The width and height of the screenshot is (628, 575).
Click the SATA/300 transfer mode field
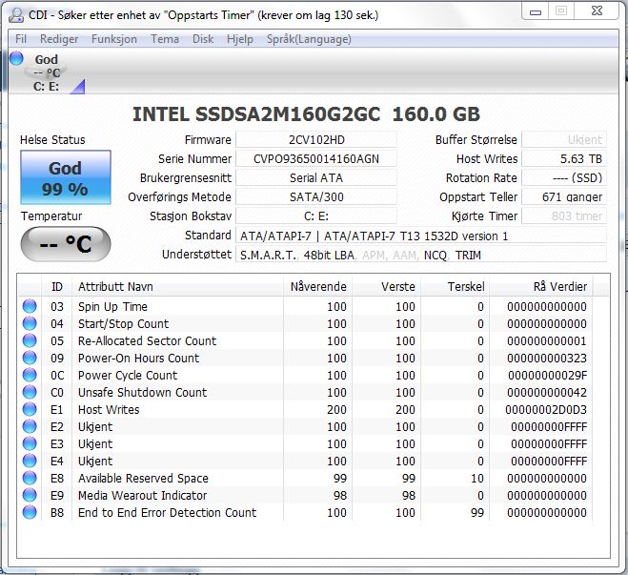tap(316, 197)
